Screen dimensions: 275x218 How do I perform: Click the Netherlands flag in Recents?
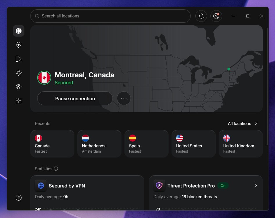[85, 138]
